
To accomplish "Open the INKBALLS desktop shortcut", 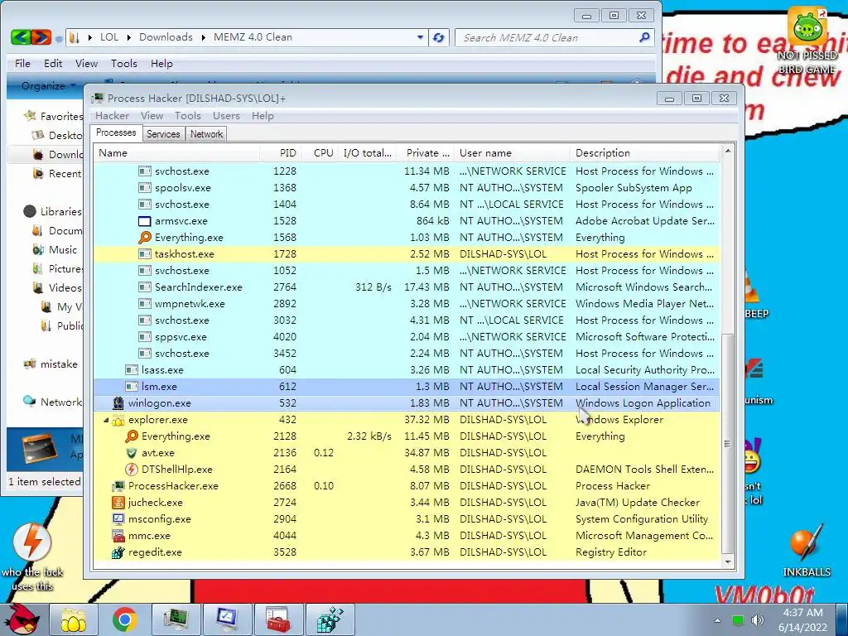I will pos(807,551).
